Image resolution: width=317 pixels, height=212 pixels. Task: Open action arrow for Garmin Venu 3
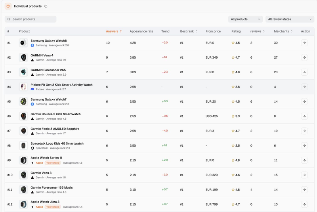(x=304, y=175)
